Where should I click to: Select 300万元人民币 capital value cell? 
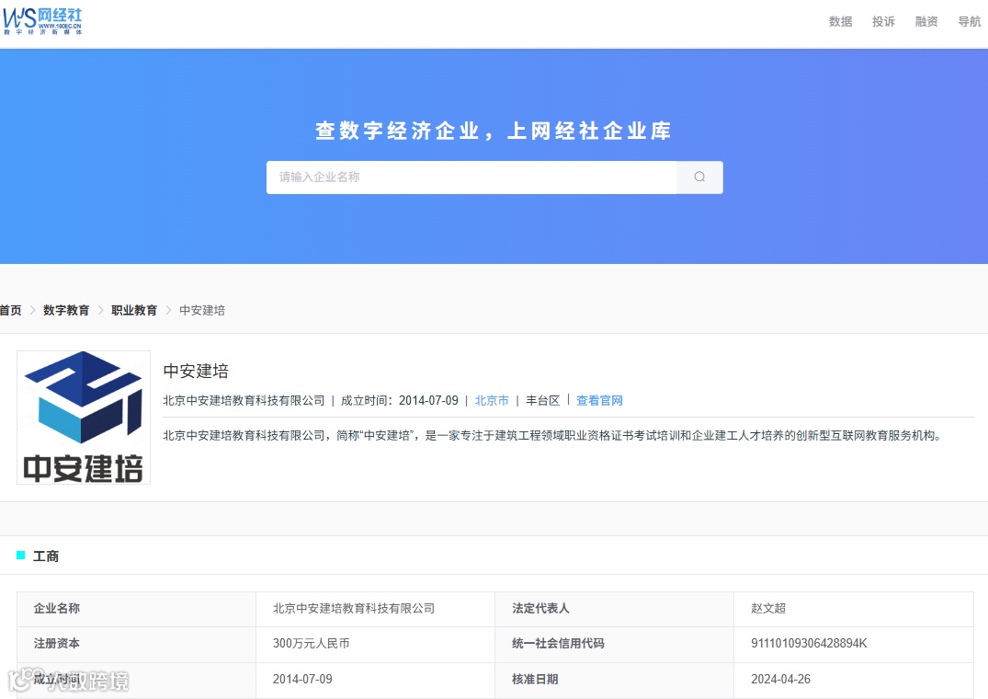click(375, 644)
